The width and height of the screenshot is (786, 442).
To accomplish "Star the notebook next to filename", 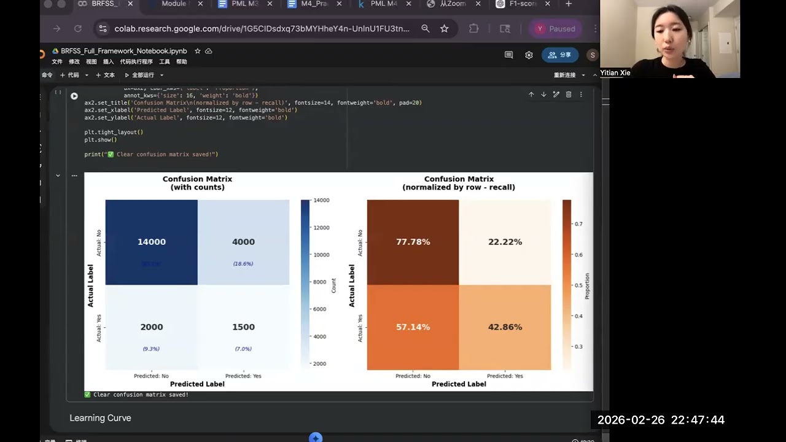I will [x=197, y=51].
